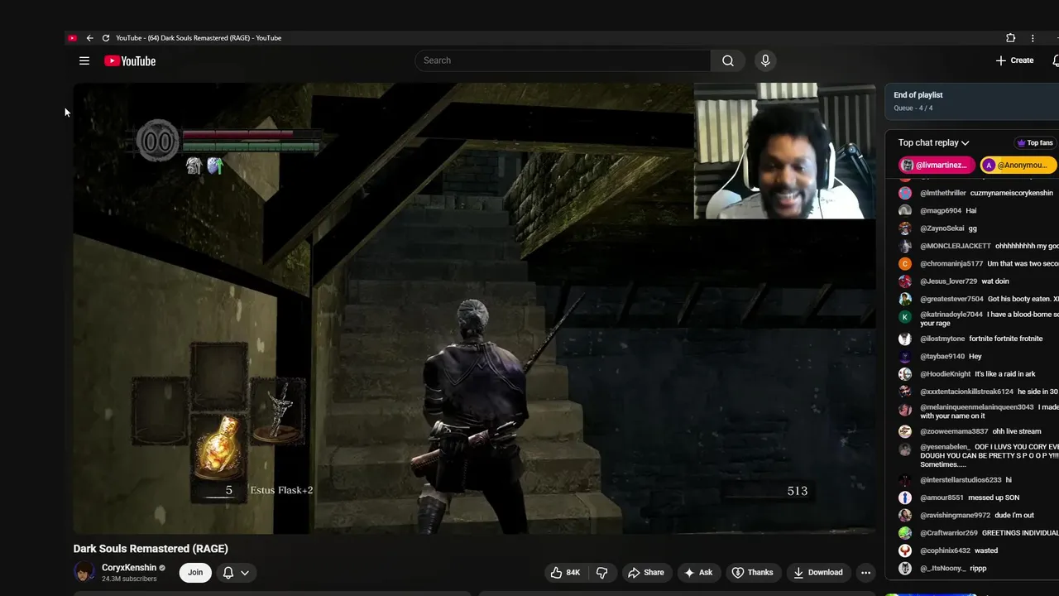
Task: Go back with the browser back arrow
Action: 89,38
